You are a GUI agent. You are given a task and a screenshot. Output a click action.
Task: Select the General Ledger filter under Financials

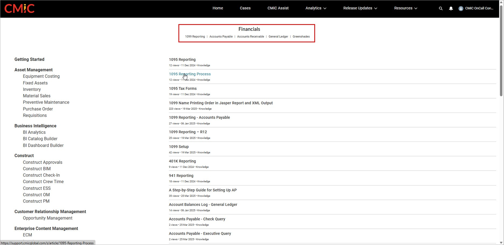[278, 37]
